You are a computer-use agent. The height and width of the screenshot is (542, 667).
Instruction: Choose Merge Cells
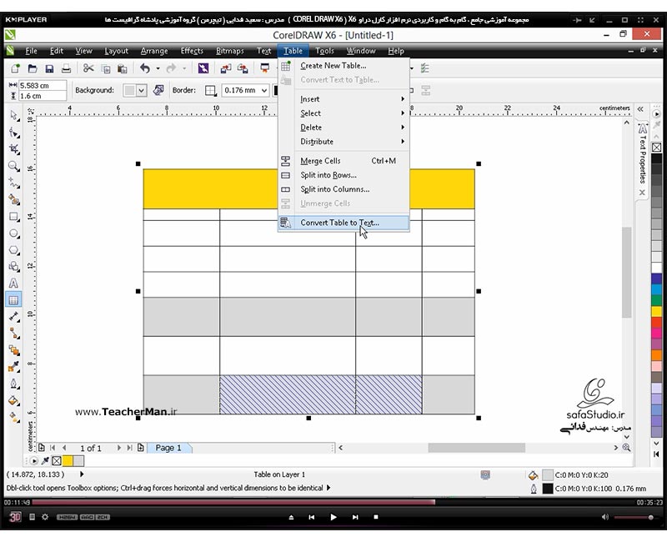[344, 161]
